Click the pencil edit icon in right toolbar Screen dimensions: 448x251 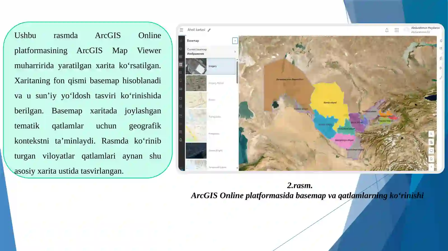441,78
